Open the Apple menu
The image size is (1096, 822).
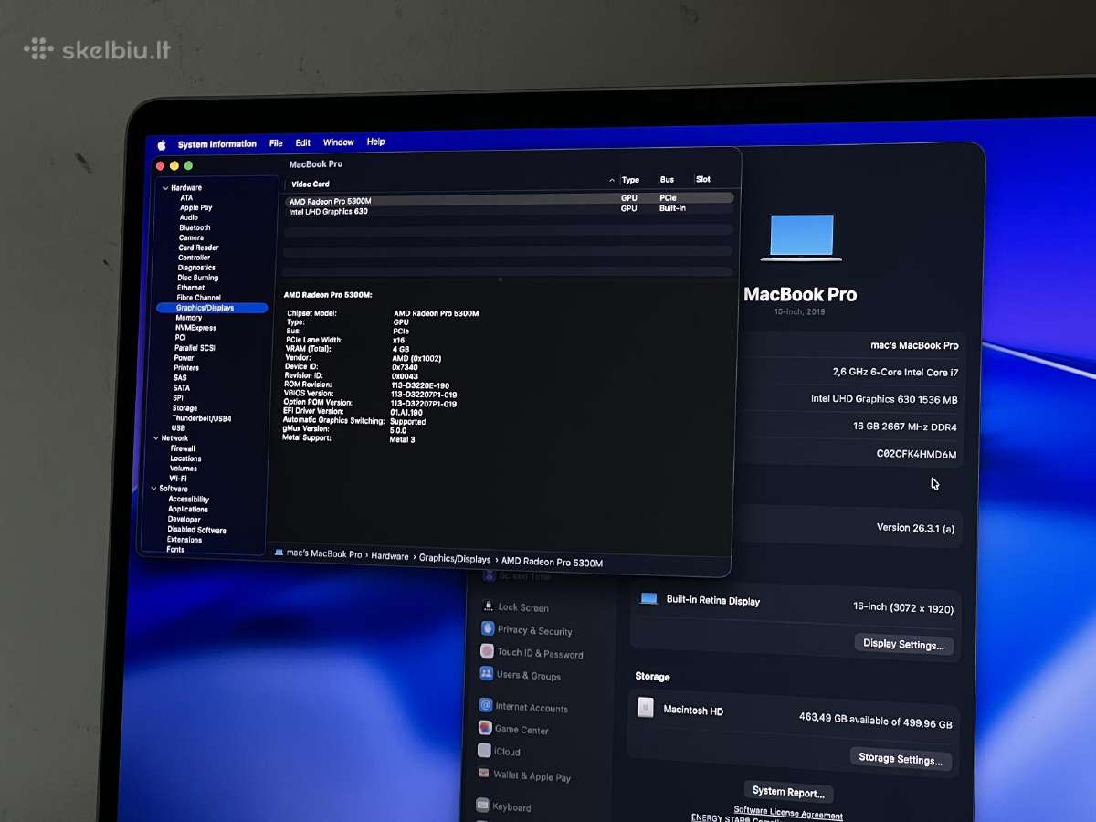pyautogui.click(x=162, y=144)
